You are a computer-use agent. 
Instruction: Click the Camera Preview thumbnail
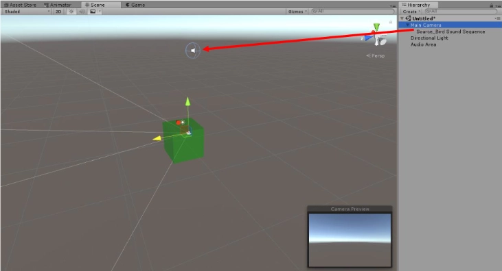point(350,240)
